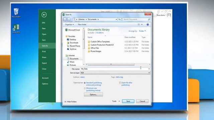Select Downloads under Favorites
The height and width of the screenshot is (120, 214).
coord(73,43)
